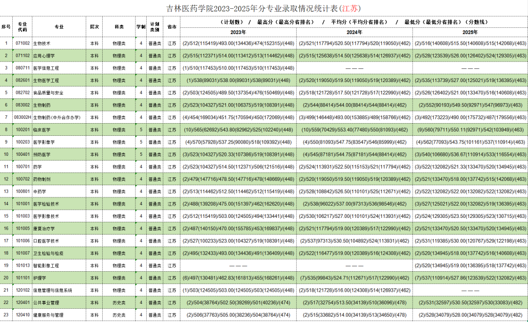Click 2023 admission data for 临床医学
528x322 pixels.
[x=238, y=130]
